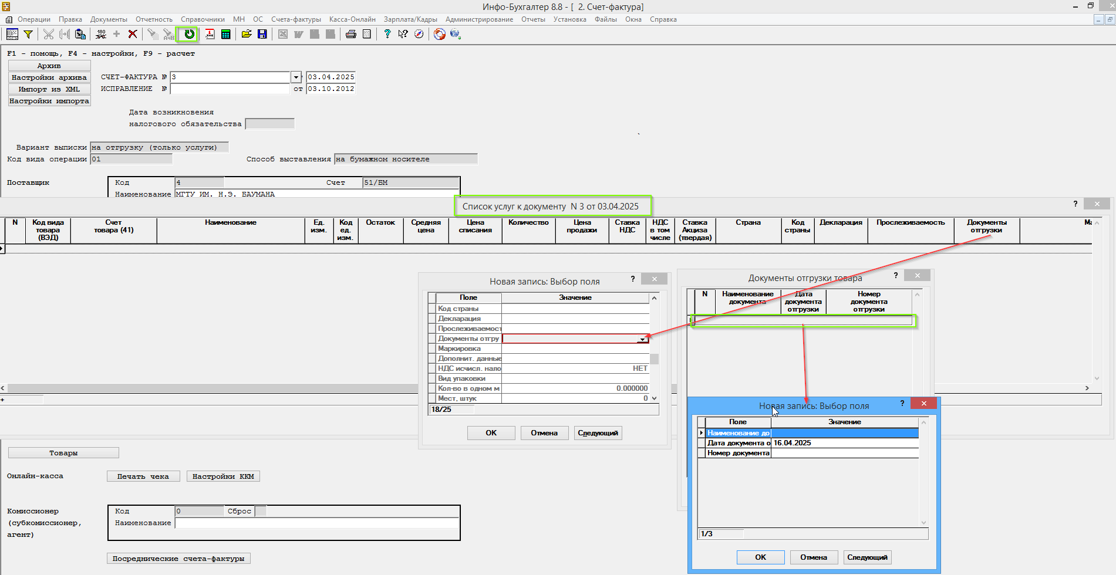Click the What's This pointer help icon
Image resolution: width=1116 pixels, height=575 pixels.
(x=403, y=34)
